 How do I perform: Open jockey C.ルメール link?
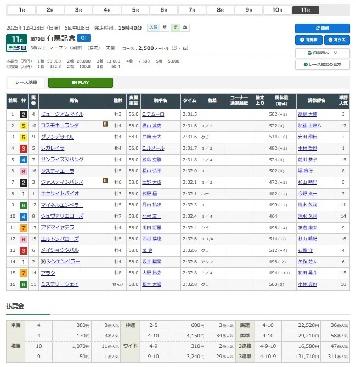[x=153, y=148]
